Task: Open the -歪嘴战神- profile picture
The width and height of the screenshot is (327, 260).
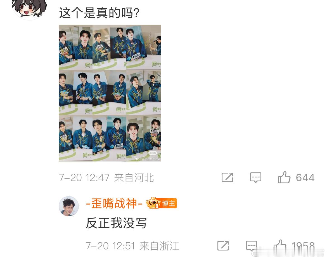Action: pyautogui.click(x=69, y=206)
